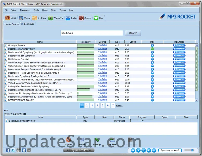Image resolution: width=202 pixels, height=156 pixels.
Task: Click the pause icon on Beethoven Symphony No.9
Action: coord(152,49)
